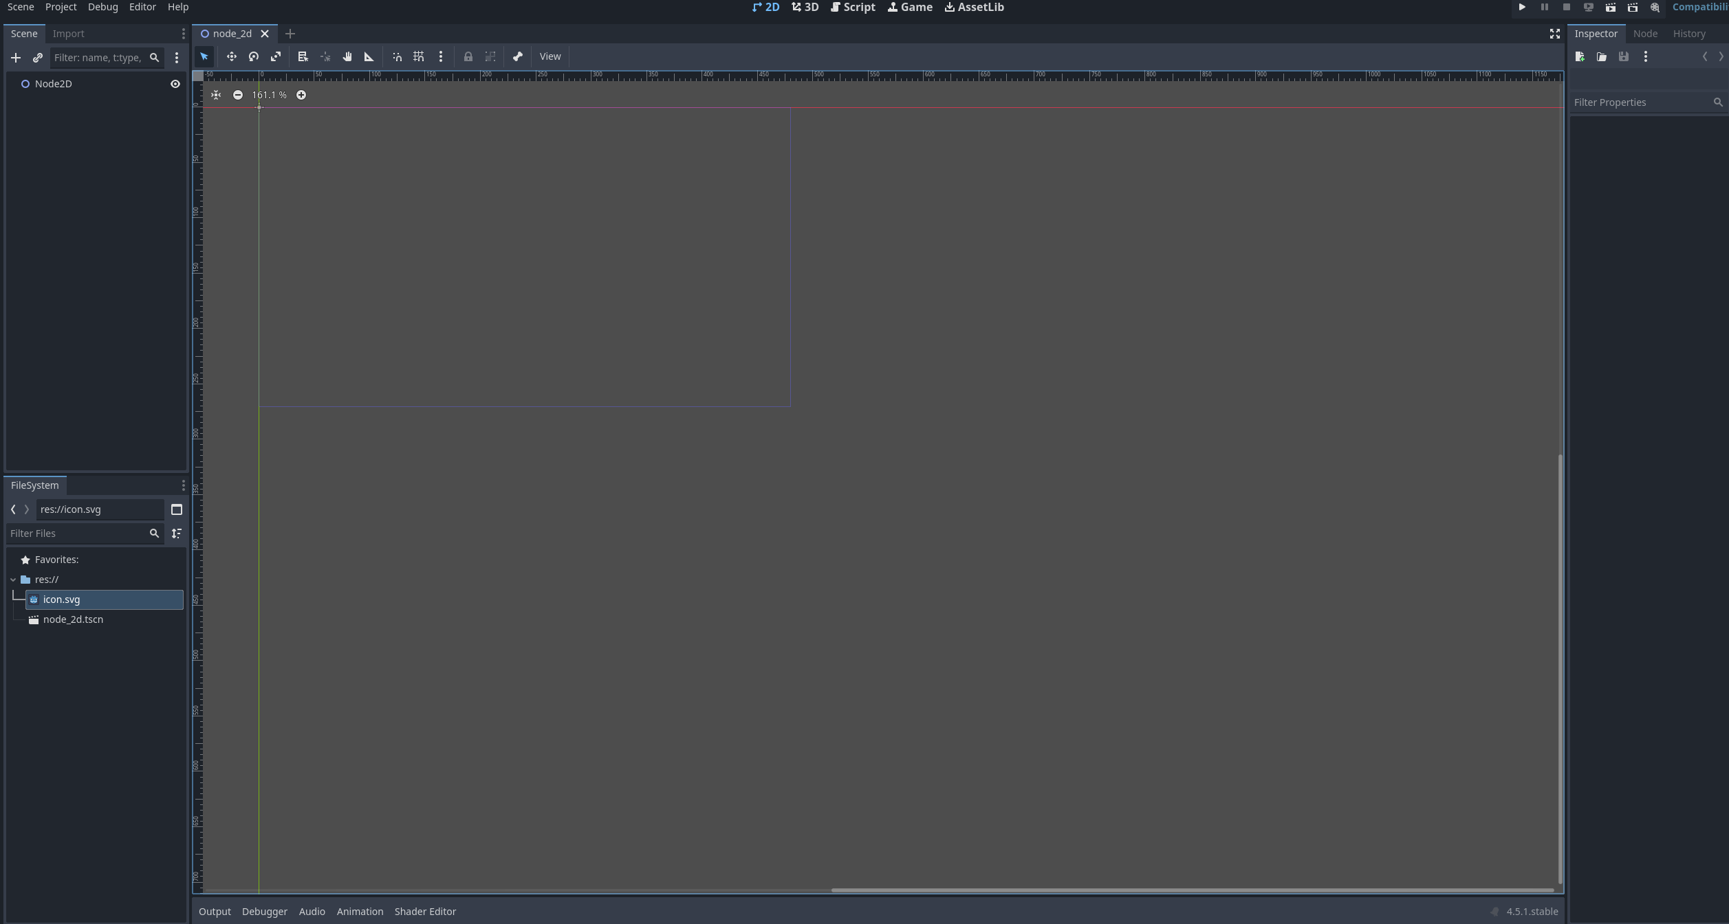Open the View dropdown menu
Screen dimensions: 1729x924
(x=550, y=56)
